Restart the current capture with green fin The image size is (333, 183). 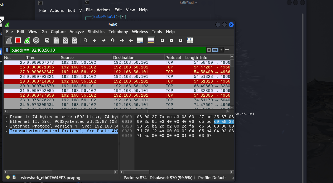pos(27,40)
